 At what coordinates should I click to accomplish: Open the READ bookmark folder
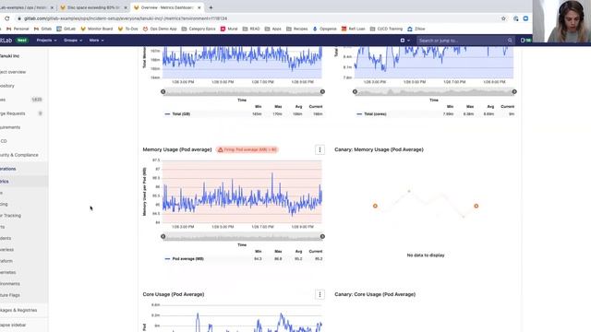tap(251, 29)
